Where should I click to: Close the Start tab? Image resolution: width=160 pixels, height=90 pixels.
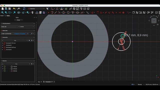tap(41, 82)
